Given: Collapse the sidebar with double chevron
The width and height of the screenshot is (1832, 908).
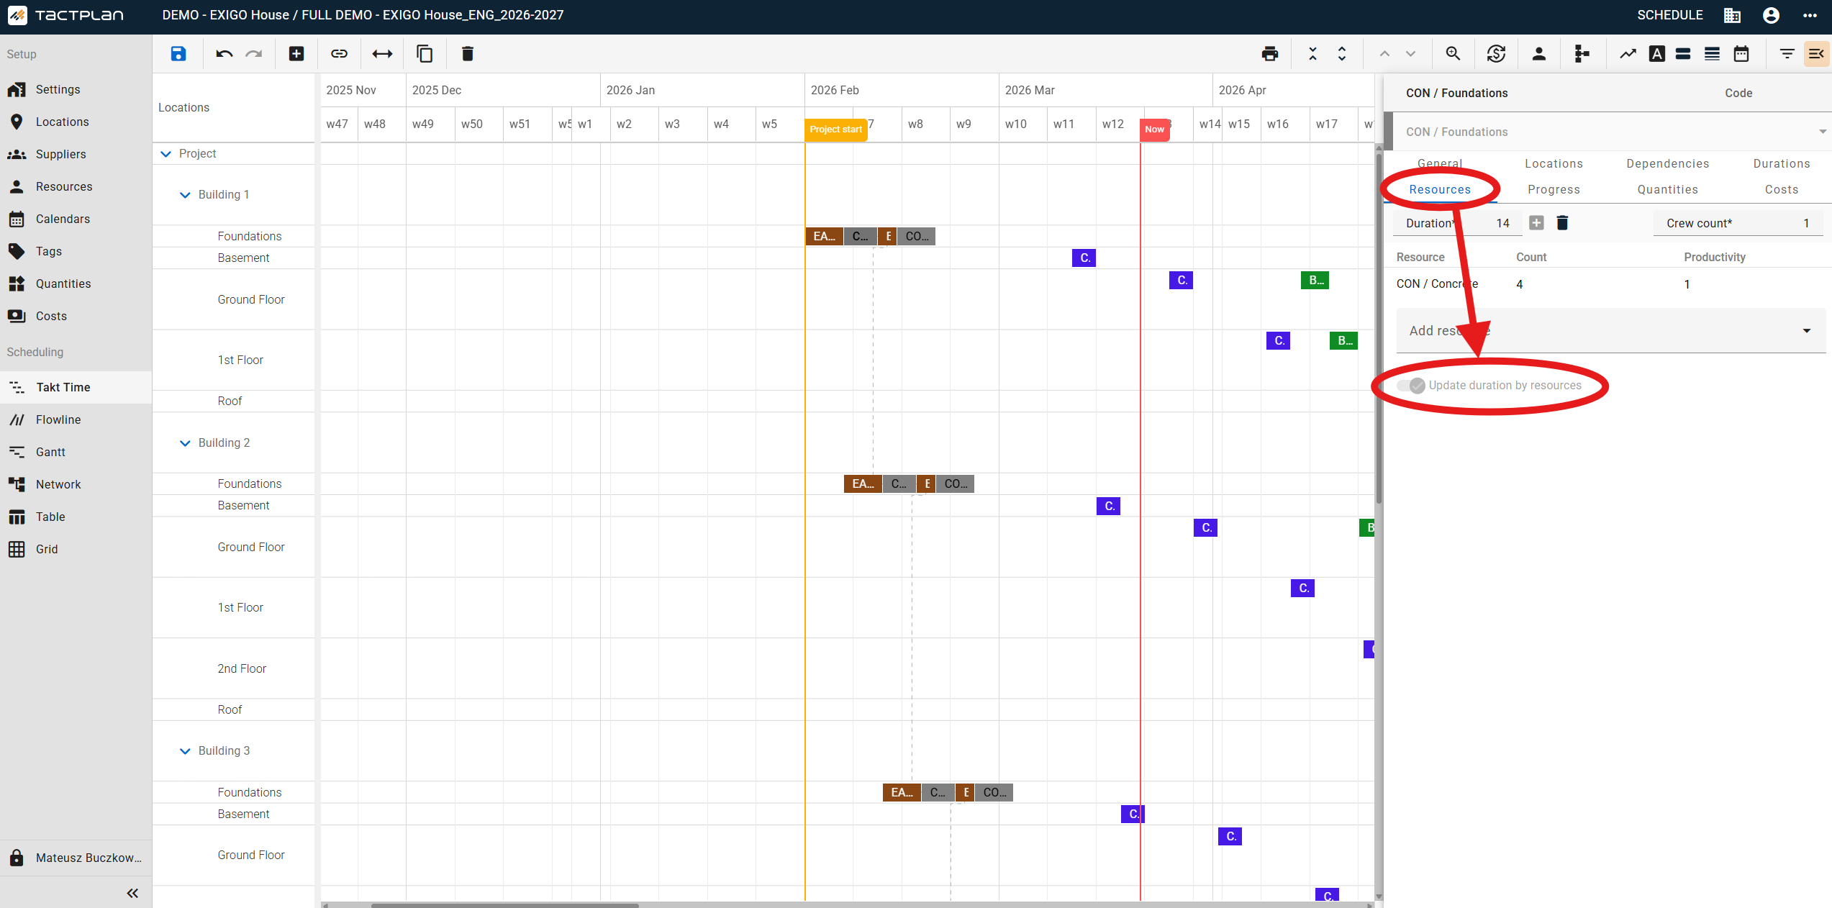Looking at the screenshot, I should [x=132, y=893].
